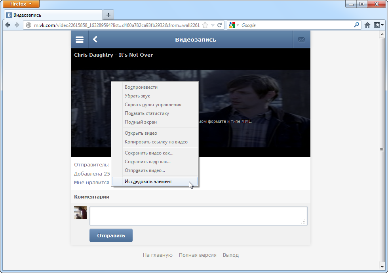This screenshot has height=273, width=388.
Task: Click the video frame right of the menu
Action: point(254,108)
